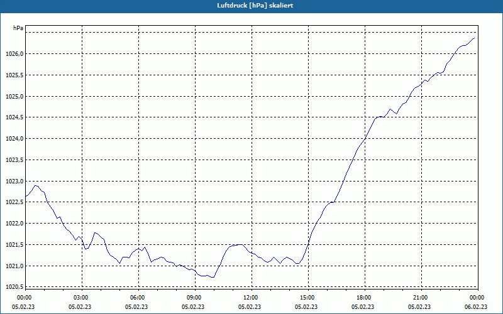503x314 pixels.
Task: Click the 15:00 time axis label
Action: click(x=306, y=298)
